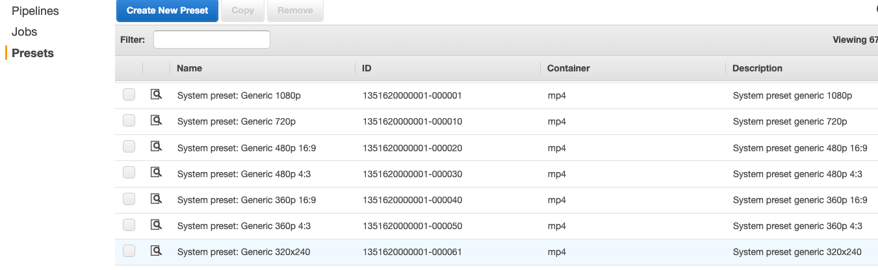Click mp4 container cell of Generic 1080p row
The width and height of the screenshot is (878, 270).
557,95
